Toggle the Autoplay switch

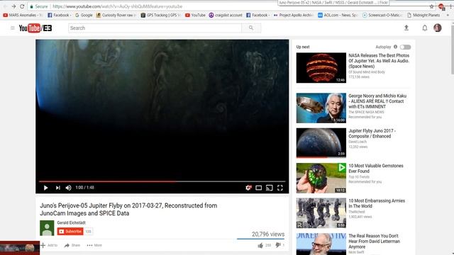[x=405, y=47]
